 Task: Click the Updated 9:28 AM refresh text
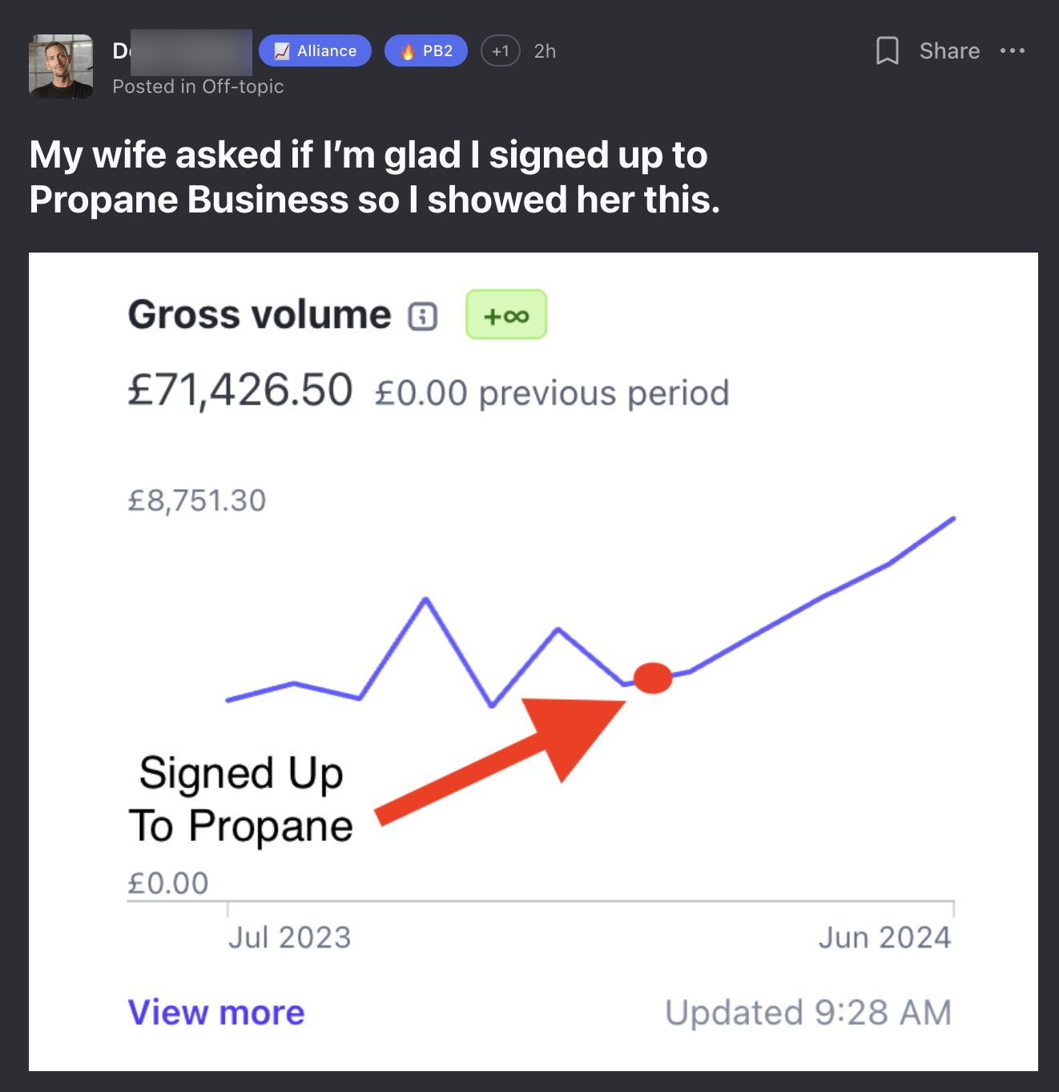pyautogui.click(x=809, y=1012)
